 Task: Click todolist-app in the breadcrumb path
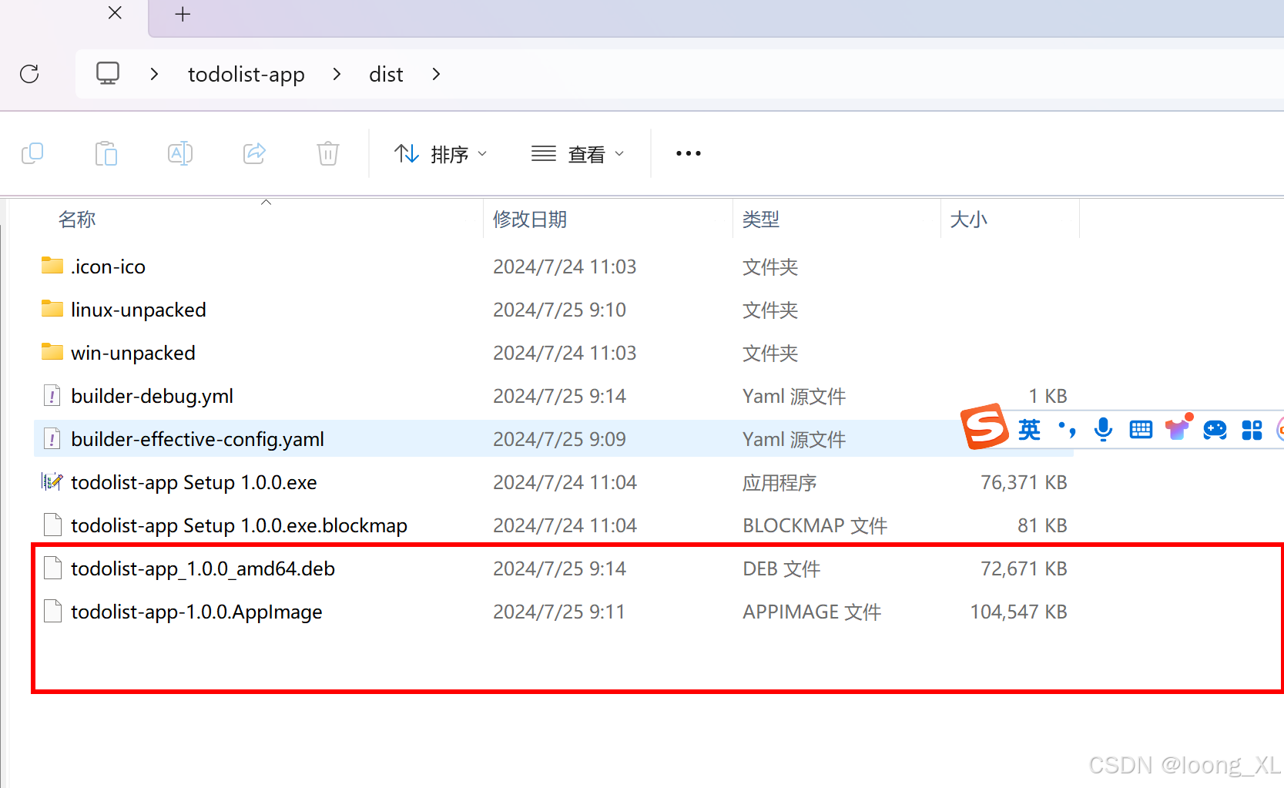tap(246, 74)
